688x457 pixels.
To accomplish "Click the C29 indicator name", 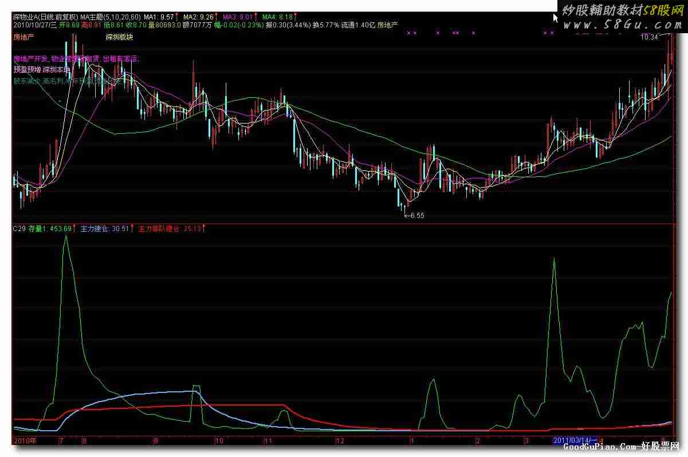I will point(19,229).
